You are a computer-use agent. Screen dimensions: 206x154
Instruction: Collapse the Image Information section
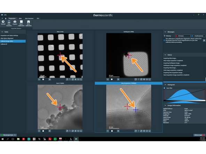coord(165,105)
